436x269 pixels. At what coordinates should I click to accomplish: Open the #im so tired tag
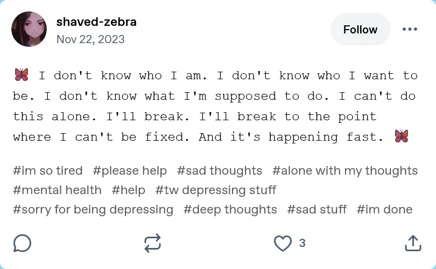(x=48, y=171)
